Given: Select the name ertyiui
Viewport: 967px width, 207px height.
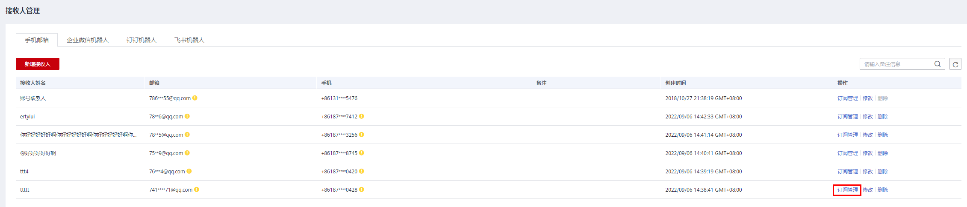Looking at the screenshot, I should pyautogui.click(x=27, y=117).
